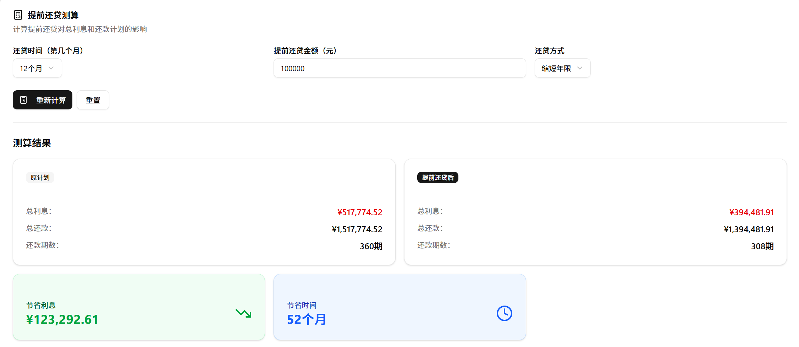Focus the 提前还贷金额 input field

[x=399, y=68]
